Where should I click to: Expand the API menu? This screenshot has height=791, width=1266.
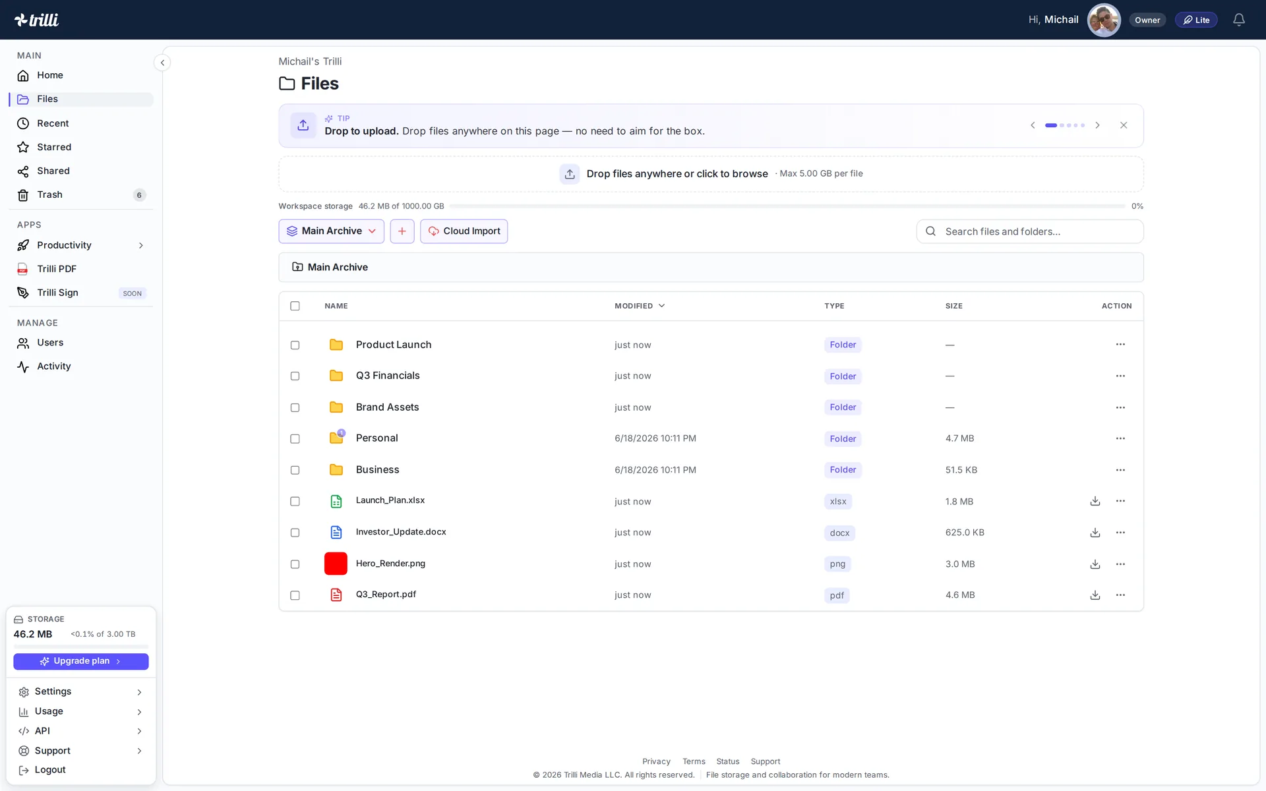pos(81,731)
